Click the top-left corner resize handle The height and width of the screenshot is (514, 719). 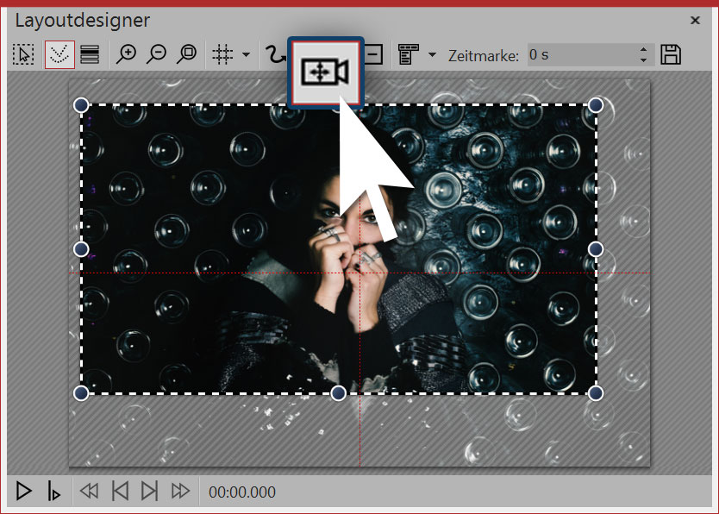pyautogui.click(x=81, y=105)
